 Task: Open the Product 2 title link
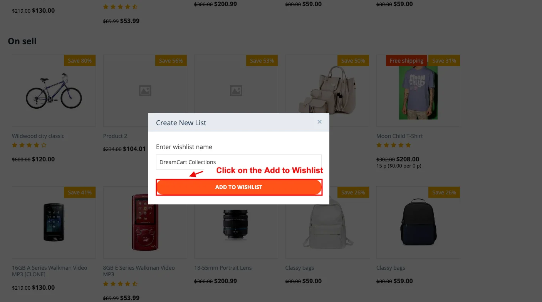coord(115,136)
